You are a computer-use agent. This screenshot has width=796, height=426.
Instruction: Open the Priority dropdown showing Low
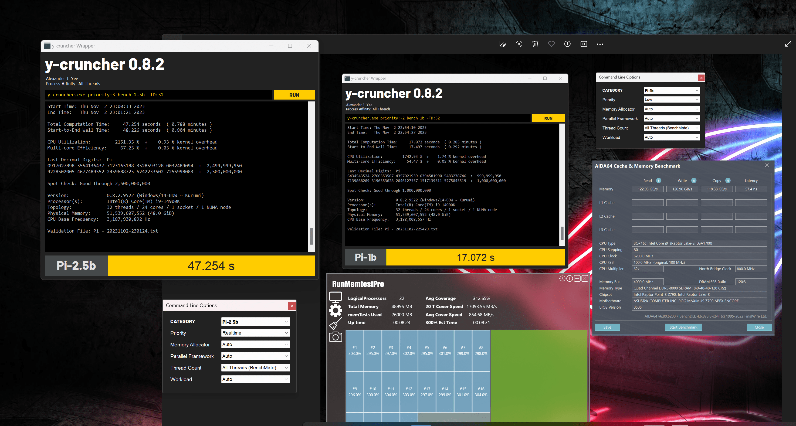click(672, 100)
